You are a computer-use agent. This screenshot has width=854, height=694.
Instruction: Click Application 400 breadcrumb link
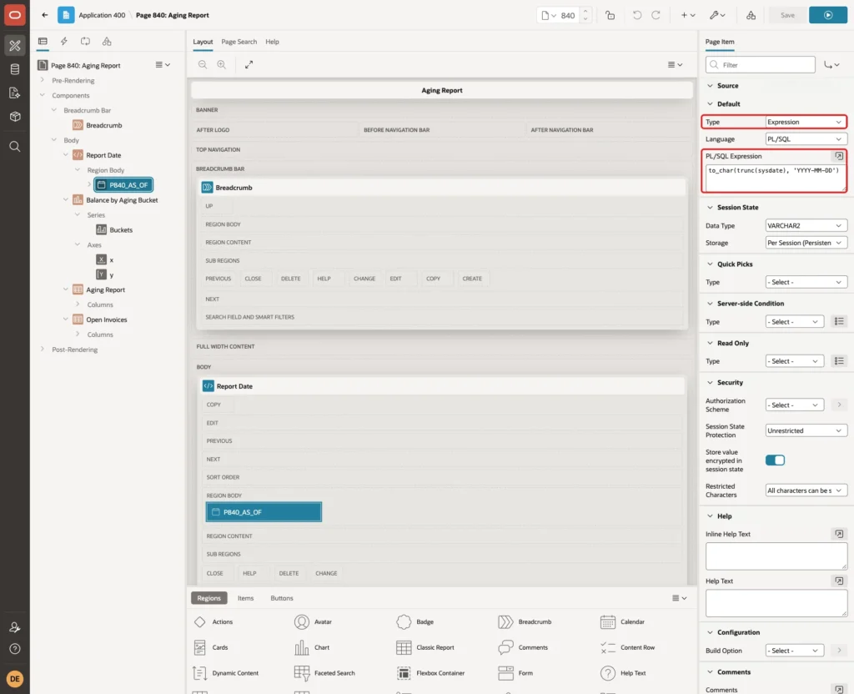[x=102, y=15]
